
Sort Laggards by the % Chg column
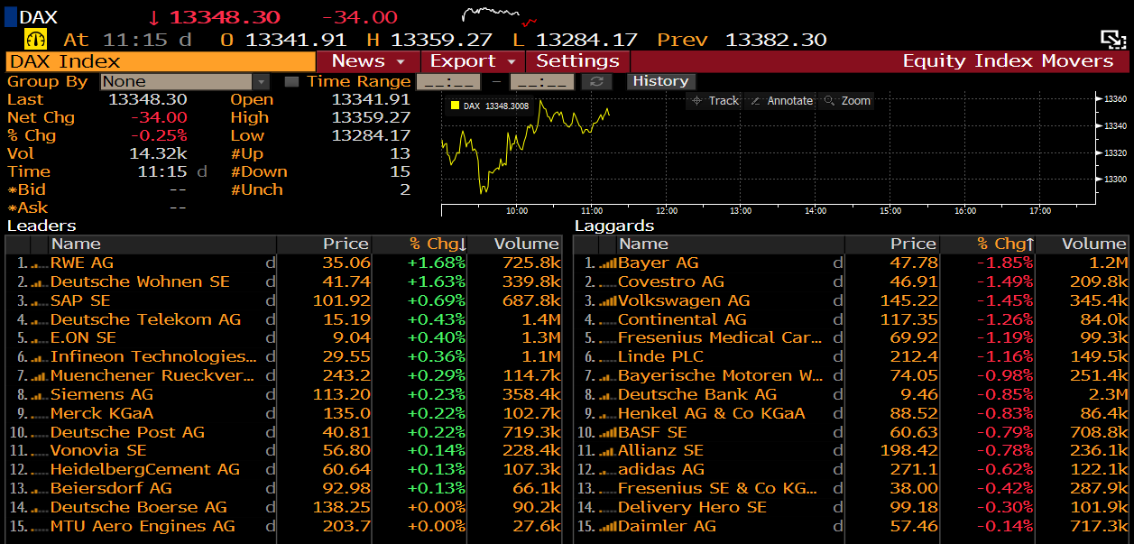1005,244
